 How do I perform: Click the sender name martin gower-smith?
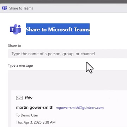click(35, 108)
